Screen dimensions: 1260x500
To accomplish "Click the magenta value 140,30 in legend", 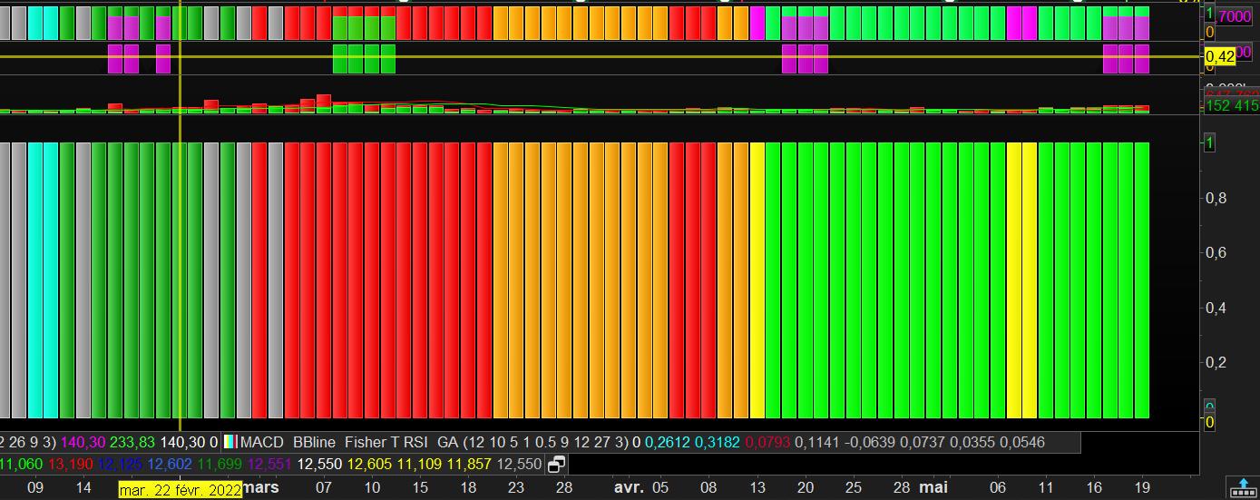I will (x=83, y=443).
